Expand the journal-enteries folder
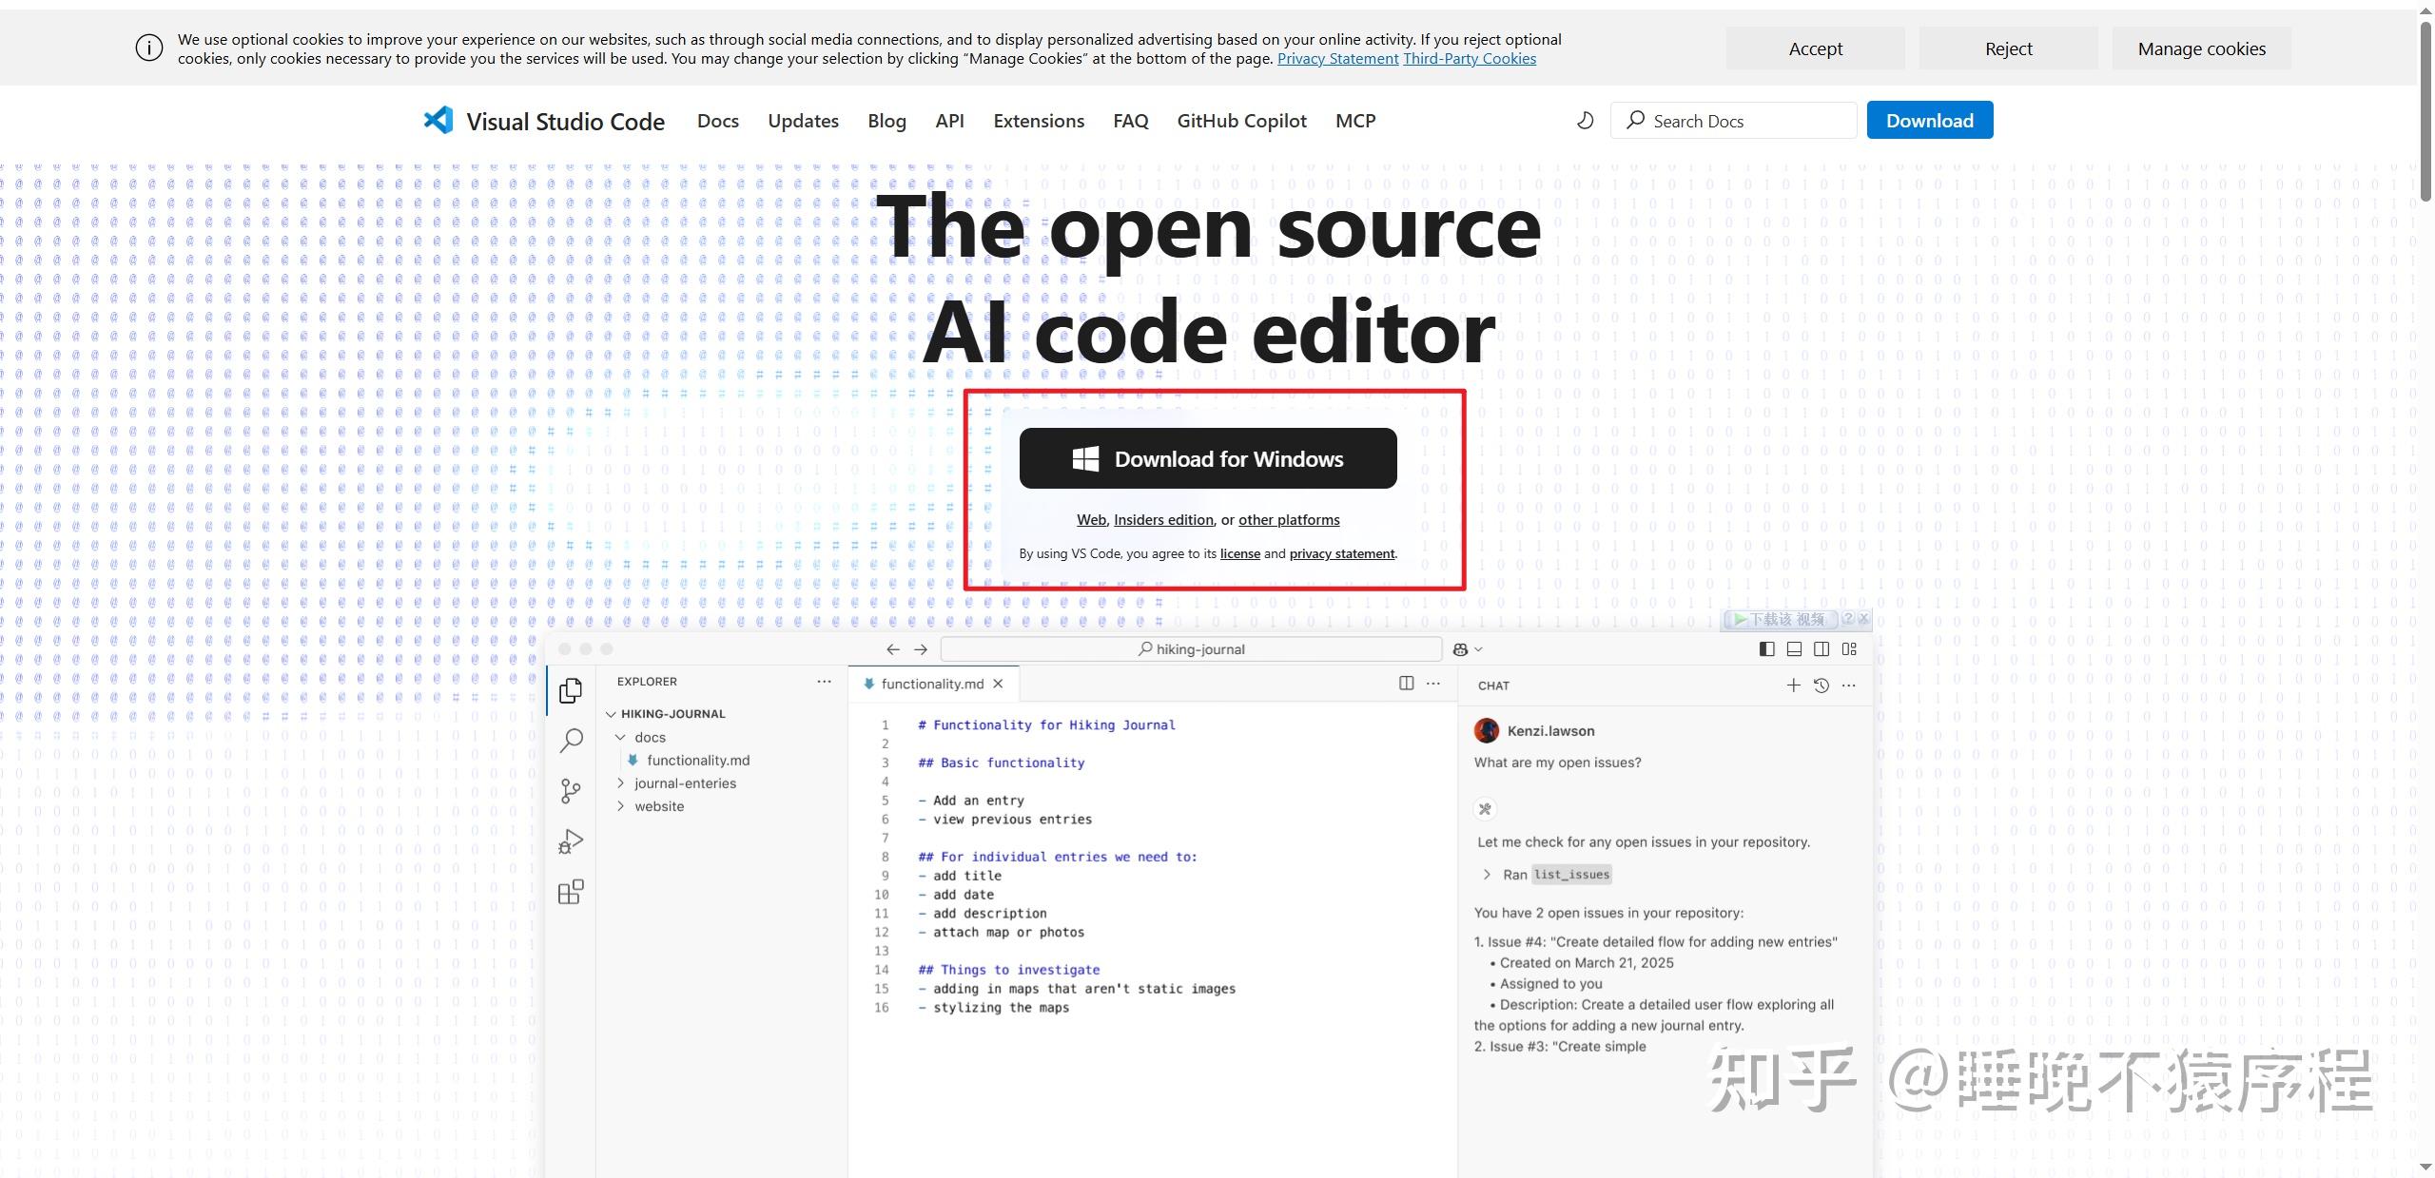Viewport: 2435px width, 1178px height. (x=621, y=783)
